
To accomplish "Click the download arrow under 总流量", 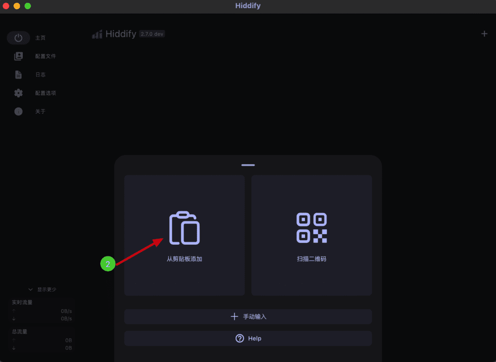I will [14, 348].
